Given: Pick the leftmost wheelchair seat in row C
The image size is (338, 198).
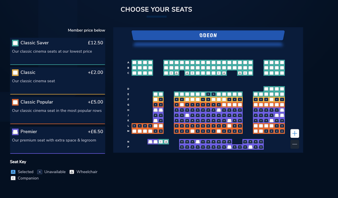Looking at the screenshot, I should click(x=177, y=73).
